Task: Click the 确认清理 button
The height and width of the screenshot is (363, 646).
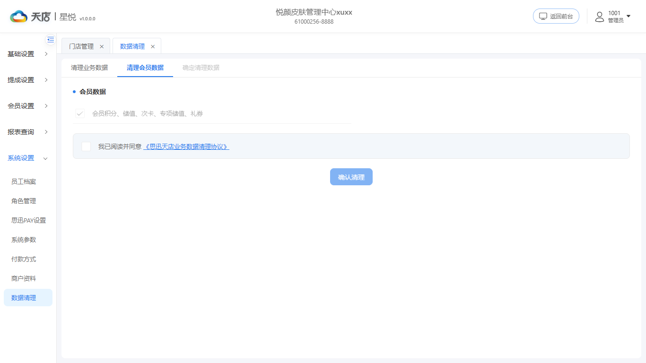Action: tap(351, 177)
